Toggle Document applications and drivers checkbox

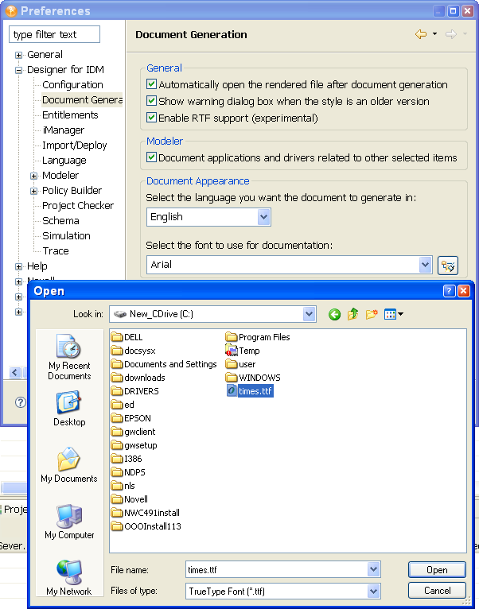coord(151,157)
